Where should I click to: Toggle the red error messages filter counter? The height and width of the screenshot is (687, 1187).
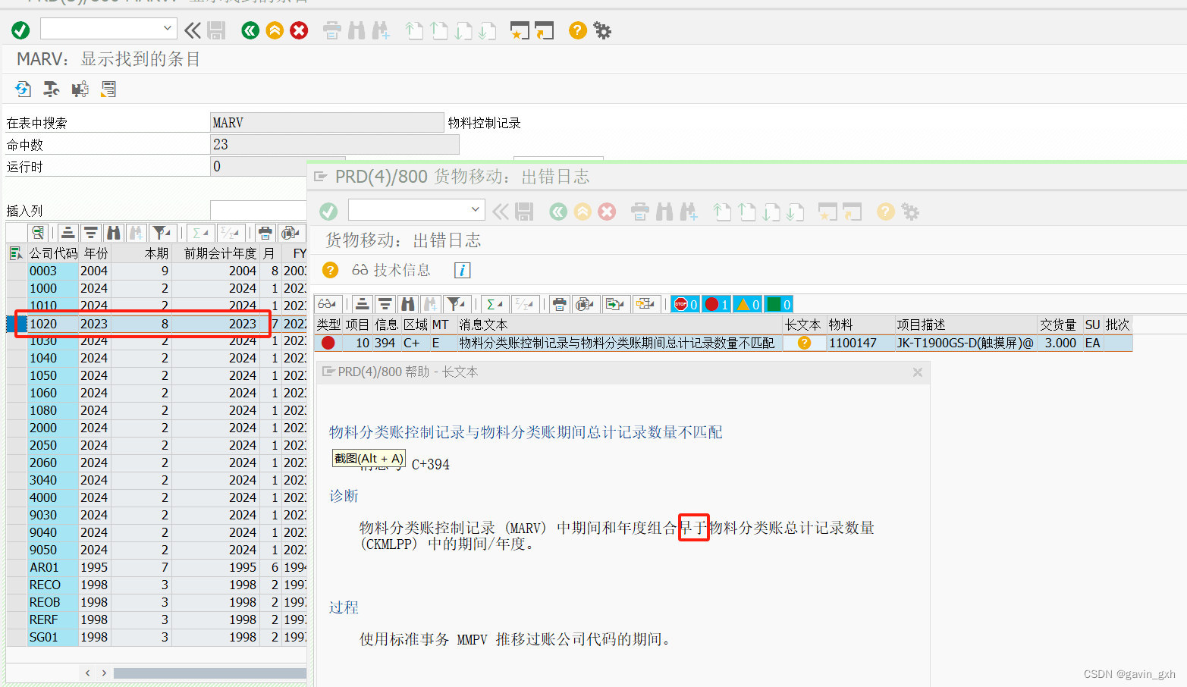(x=716, y=303)
